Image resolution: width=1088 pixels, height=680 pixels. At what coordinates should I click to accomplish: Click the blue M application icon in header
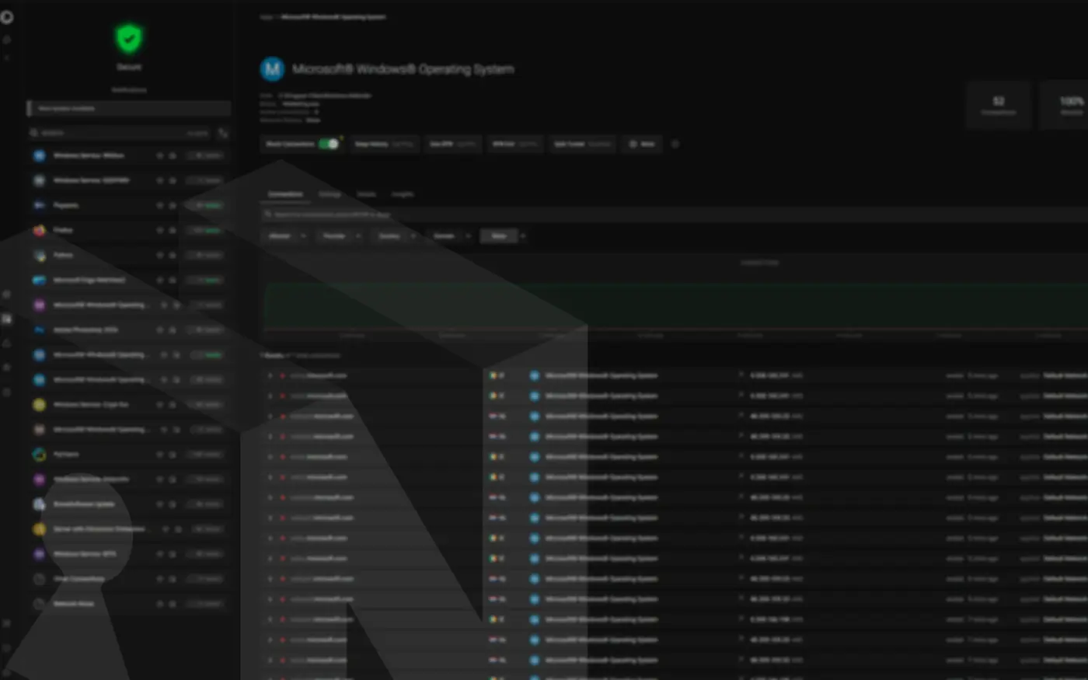pyautogui.click(x=272, y=69)
